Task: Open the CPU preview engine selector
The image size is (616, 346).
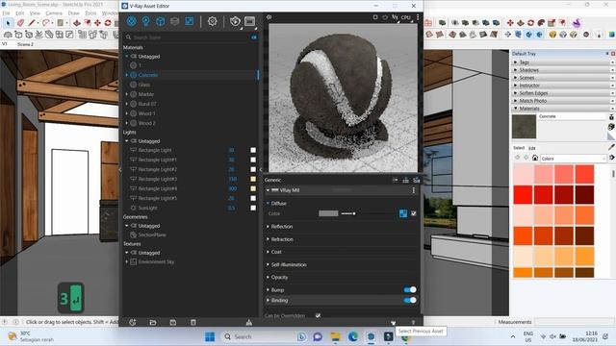Action: [x=406, y=17]
